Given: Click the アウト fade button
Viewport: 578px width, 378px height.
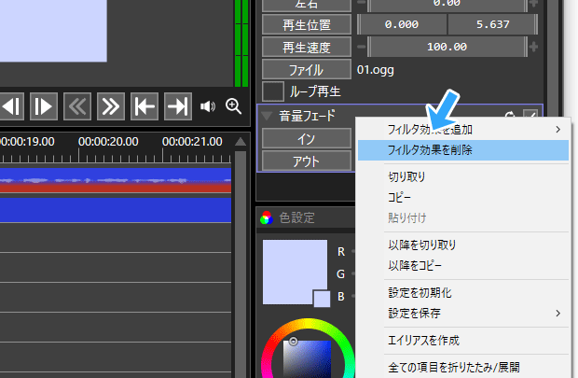Looking at the screenshot, I should click(307, 161).
